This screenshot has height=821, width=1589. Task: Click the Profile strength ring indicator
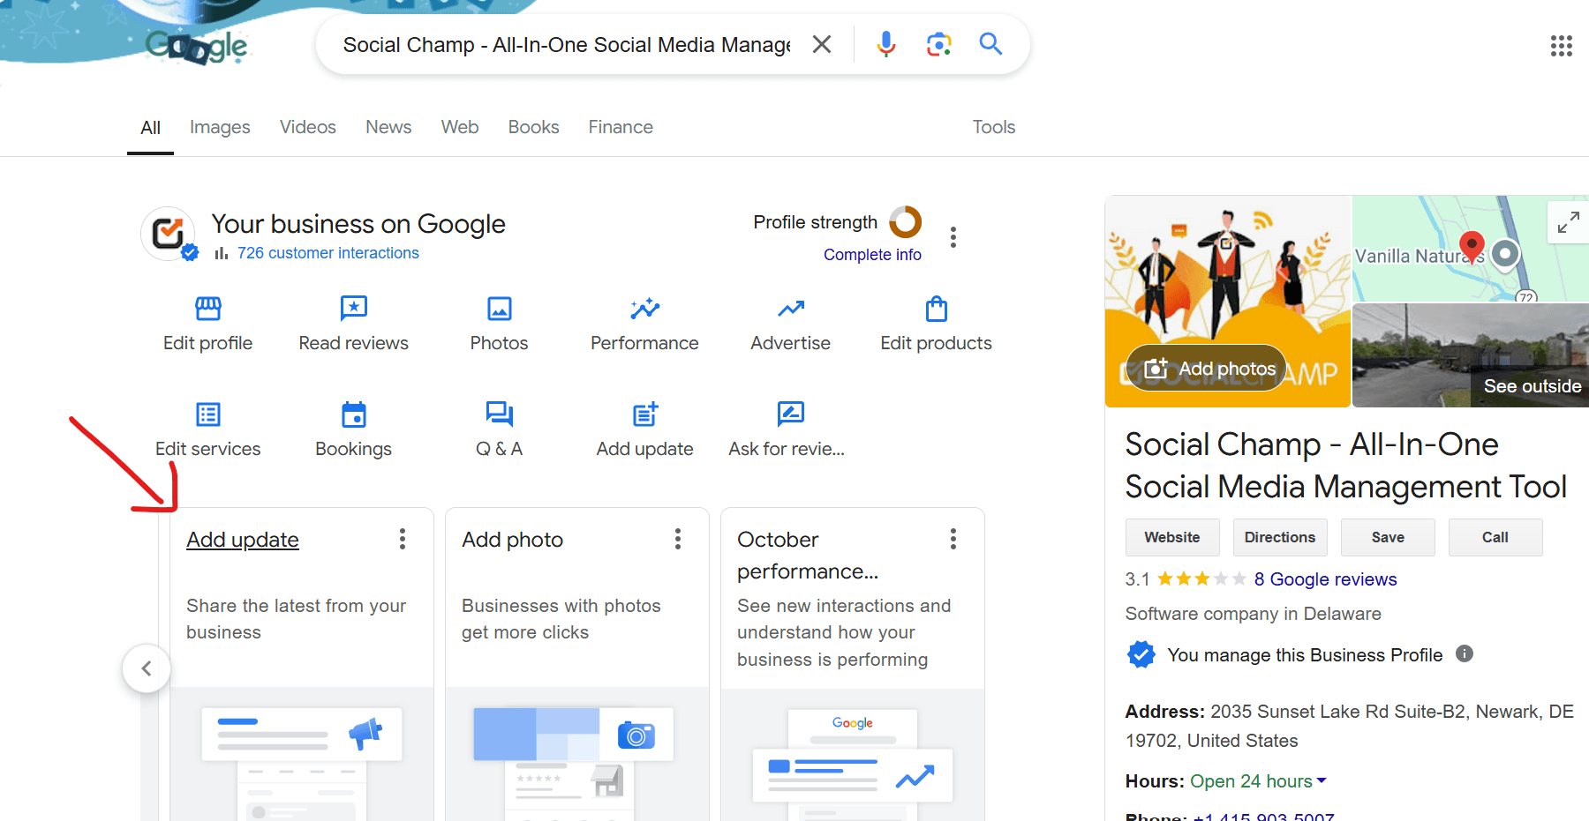905,222
